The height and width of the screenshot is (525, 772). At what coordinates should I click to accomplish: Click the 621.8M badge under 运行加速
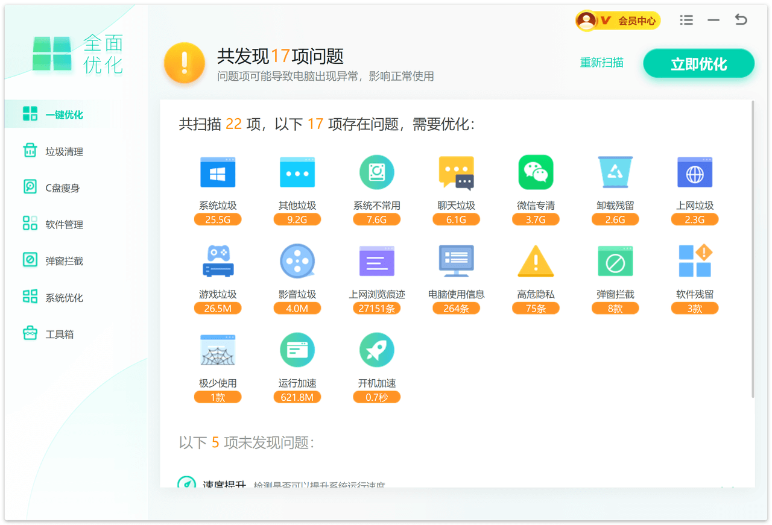coord(297,397)
